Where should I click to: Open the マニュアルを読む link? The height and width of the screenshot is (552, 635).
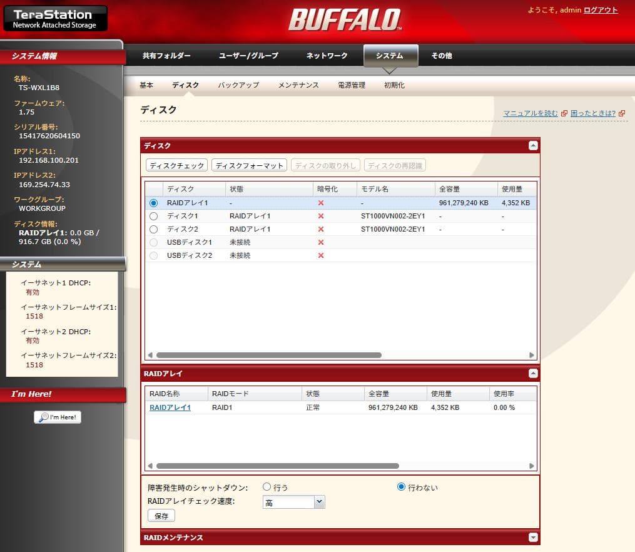coord(530,113)
